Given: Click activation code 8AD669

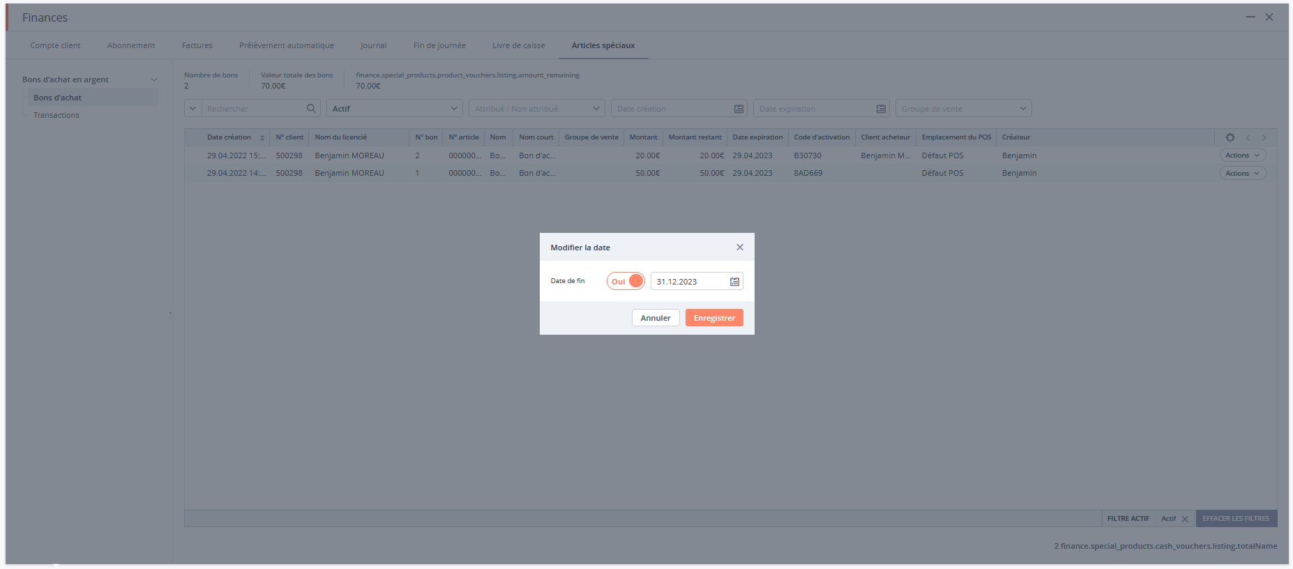Looking at the screenshot, I should pos(808,173).
